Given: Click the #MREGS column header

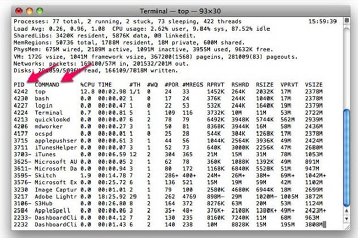Looking at the screenshot, I should [x=193, y=85].
